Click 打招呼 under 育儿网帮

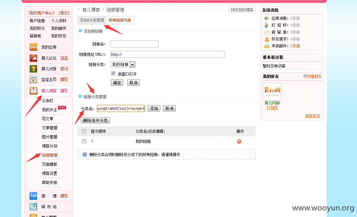point(272,108)
